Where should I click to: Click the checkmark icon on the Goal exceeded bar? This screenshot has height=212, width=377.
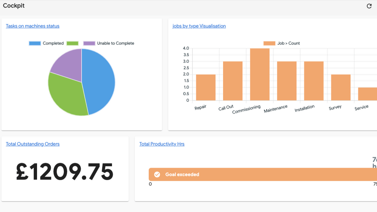[157, 174]
